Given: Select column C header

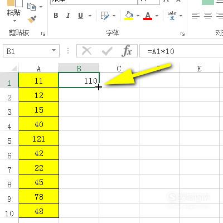Looking at the screenshot, I should coord(119,69).
